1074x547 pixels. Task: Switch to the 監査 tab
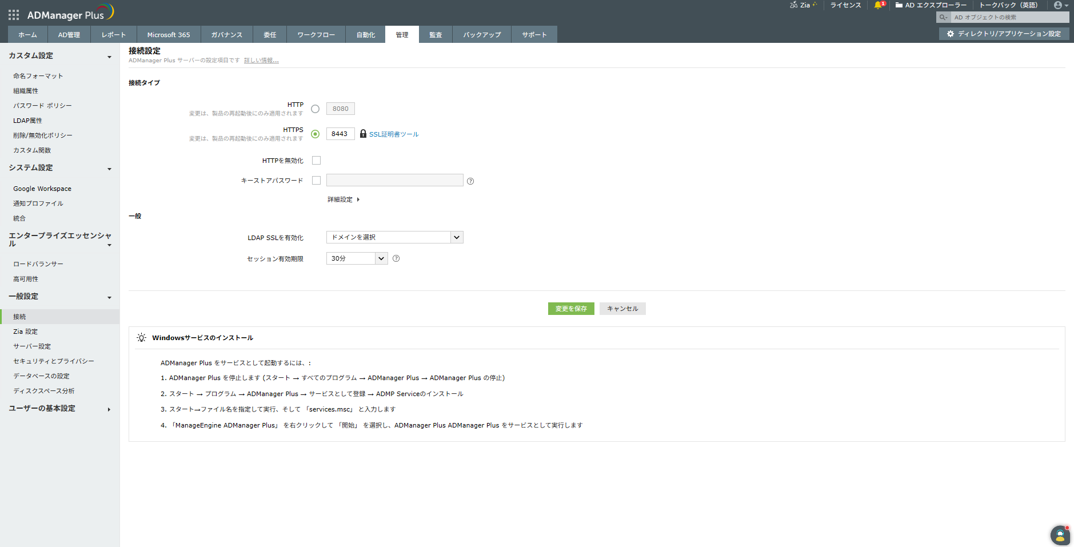(x=436, y=35)
